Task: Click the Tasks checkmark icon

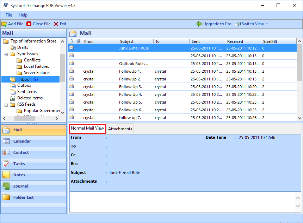Action: (6, 164)
